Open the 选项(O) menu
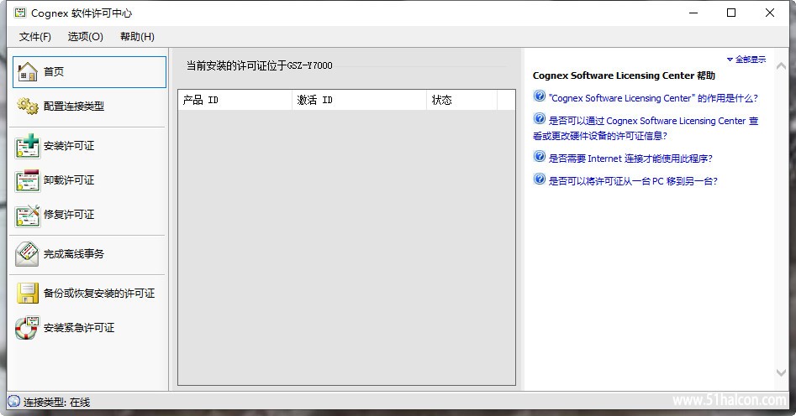796x416 pixels. (85, 36)
